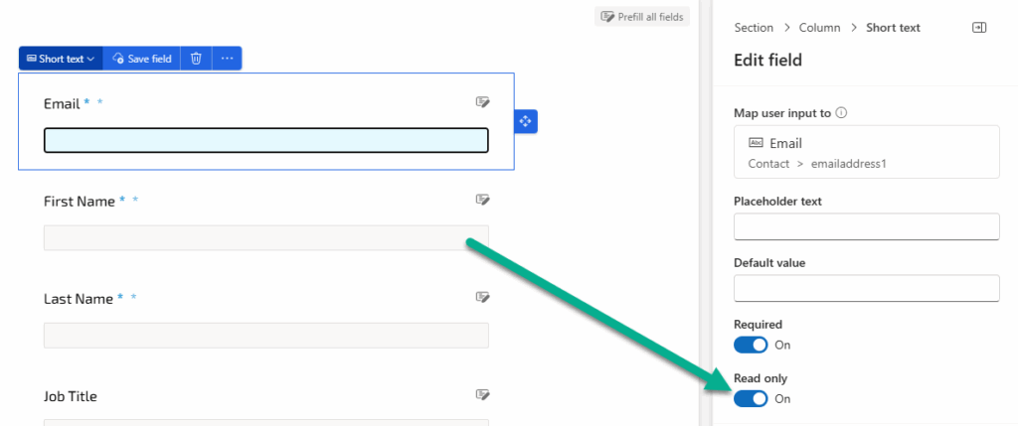Click into the Placeholder text input
This screenshot has height=426, width=1018.
click(866, 227)
